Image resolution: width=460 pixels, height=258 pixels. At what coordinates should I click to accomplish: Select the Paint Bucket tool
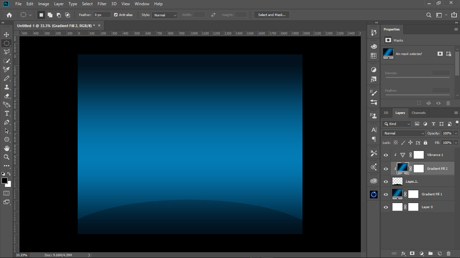(x=6, y=105)
